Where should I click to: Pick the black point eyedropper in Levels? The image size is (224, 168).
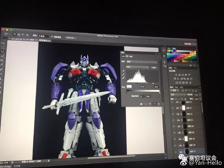[123, 71]
